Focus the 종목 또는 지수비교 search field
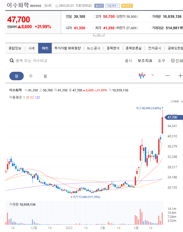Viewport: 183px width, 232px height. click(x=31, y=61)
